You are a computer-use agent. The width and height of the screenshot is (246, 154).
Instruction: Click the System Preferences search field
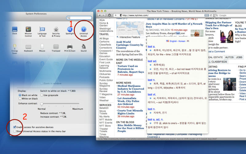tap(79, 18)
